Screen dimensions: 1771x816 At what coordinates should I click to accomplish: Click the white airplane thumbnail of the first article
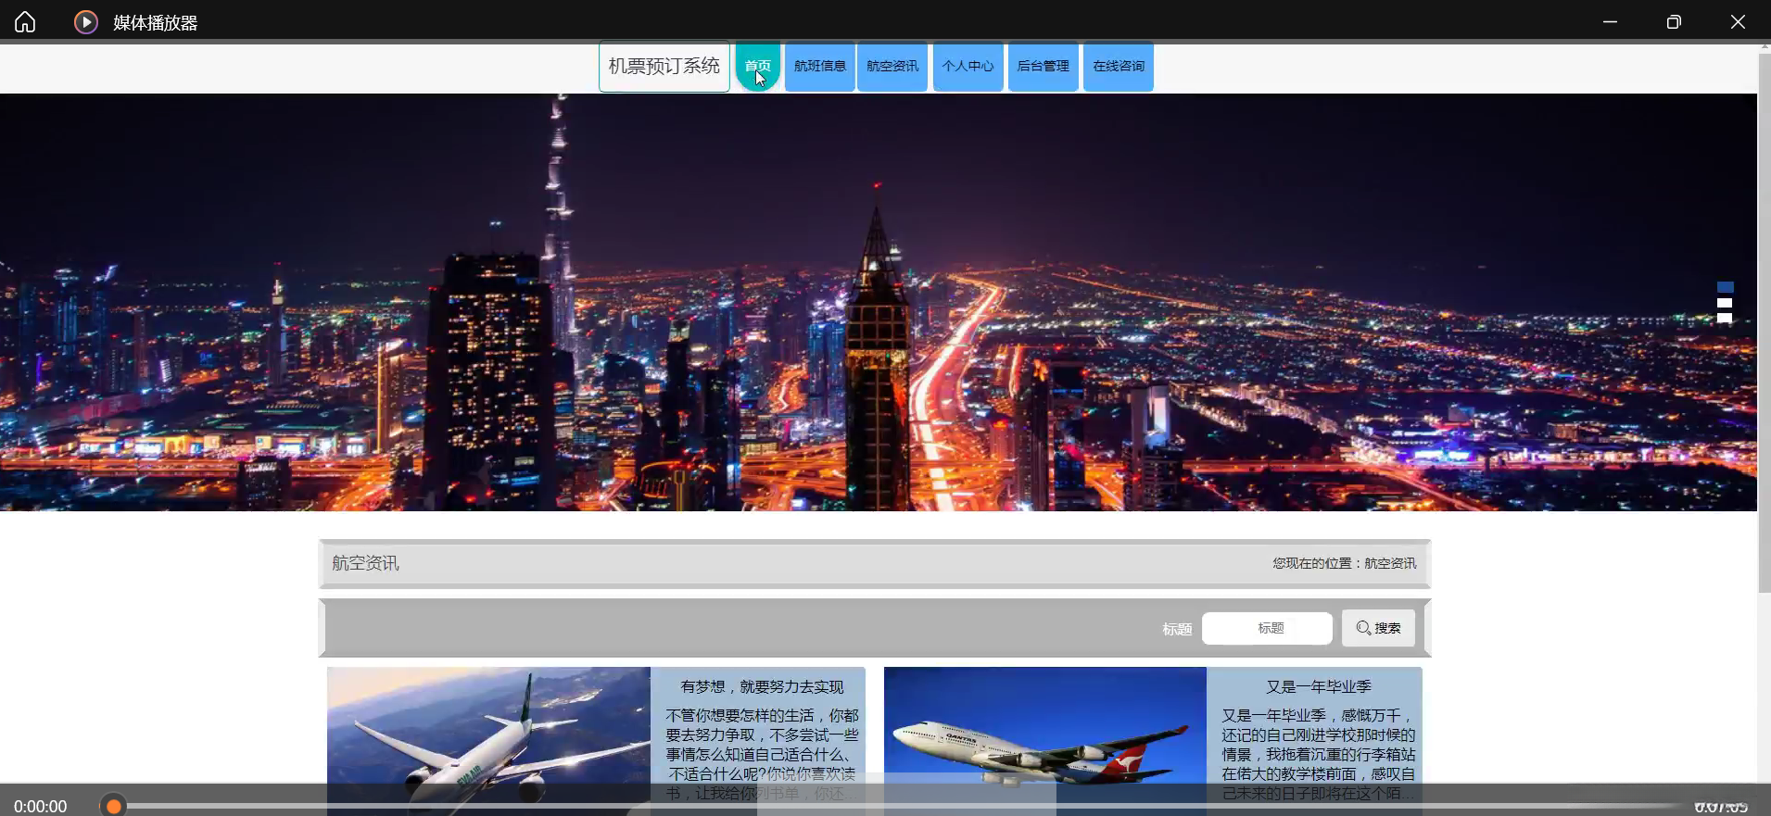[x=488, y=741]
